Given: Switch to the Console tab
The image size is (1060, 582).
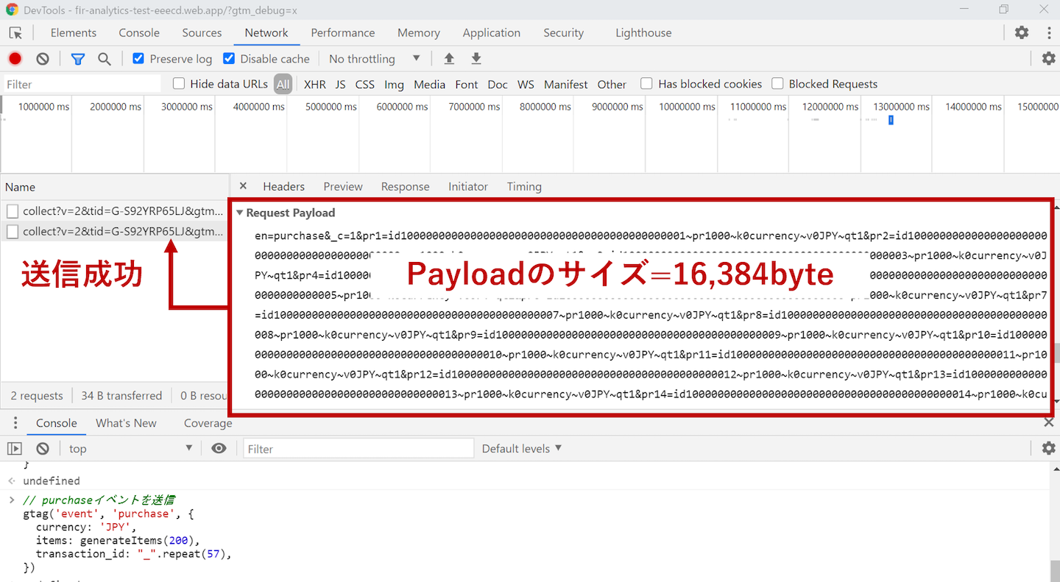Looking at the screenshot, I should point(138,33).
